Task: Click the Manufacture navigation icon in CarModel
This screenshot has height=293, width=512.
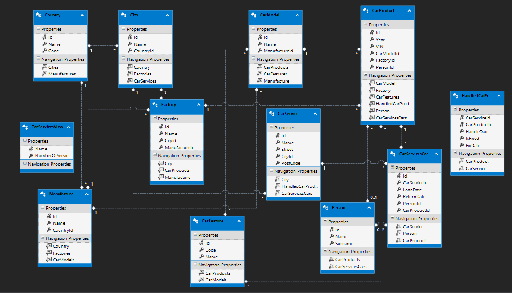Action: (x=261, y=81)
